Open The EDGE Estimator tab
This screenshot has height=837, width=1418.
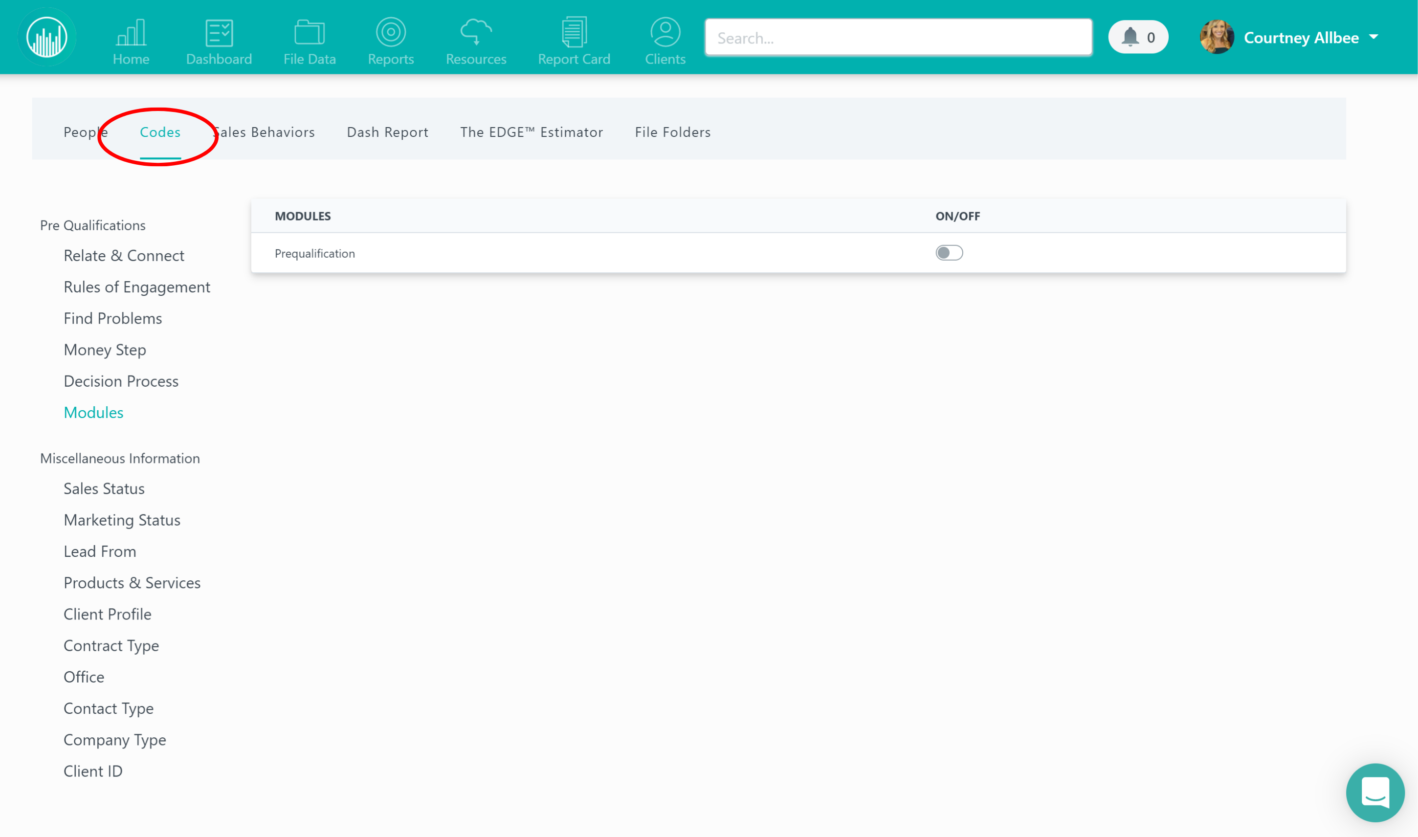tap(532, 132)
